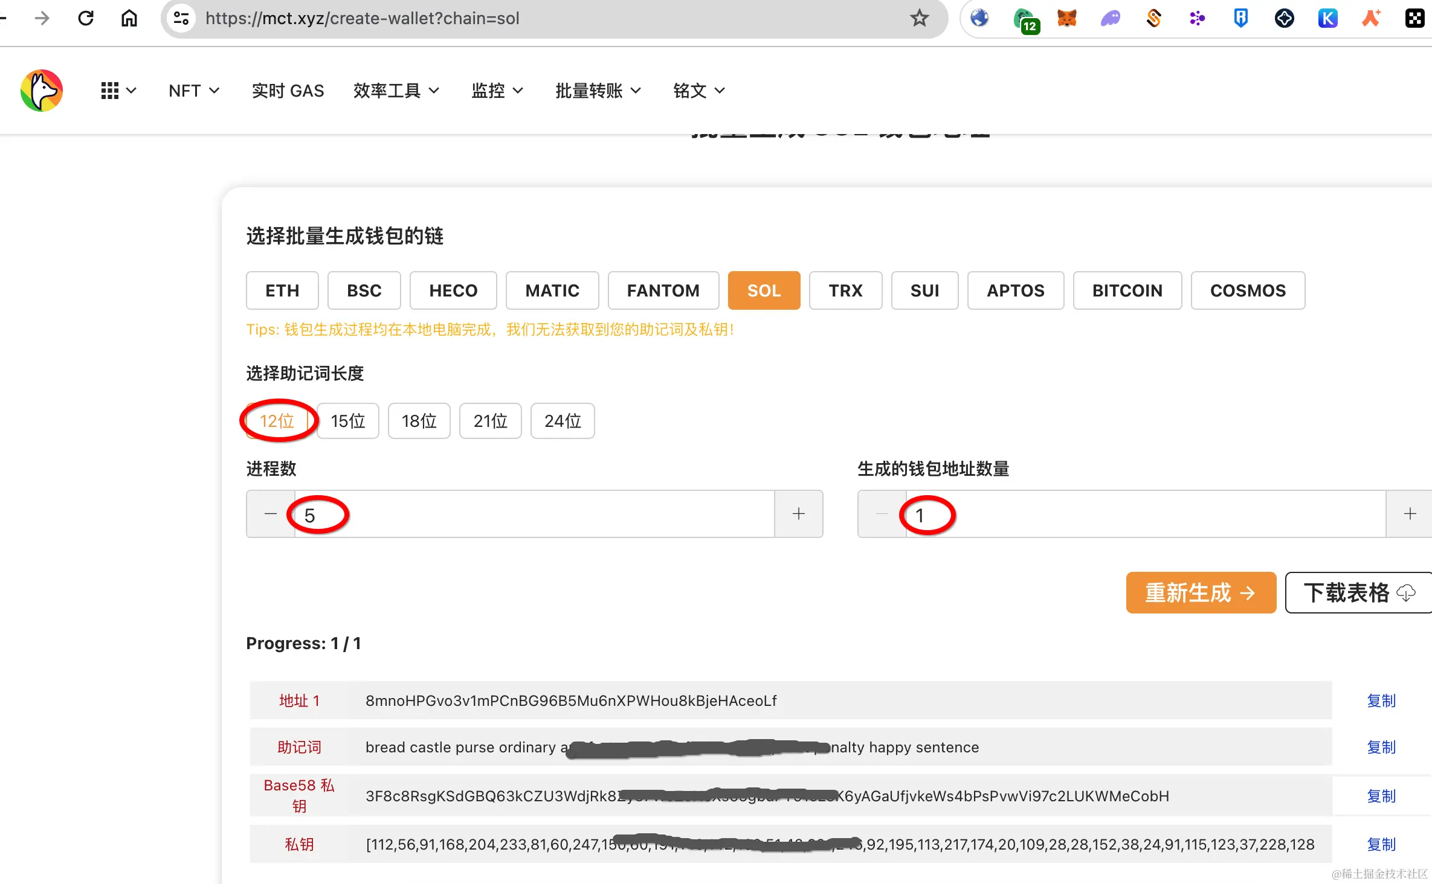Expand the apps grid dropdown
The image size is (1432, 884).
pyautogui.click(x=118, y=91)
